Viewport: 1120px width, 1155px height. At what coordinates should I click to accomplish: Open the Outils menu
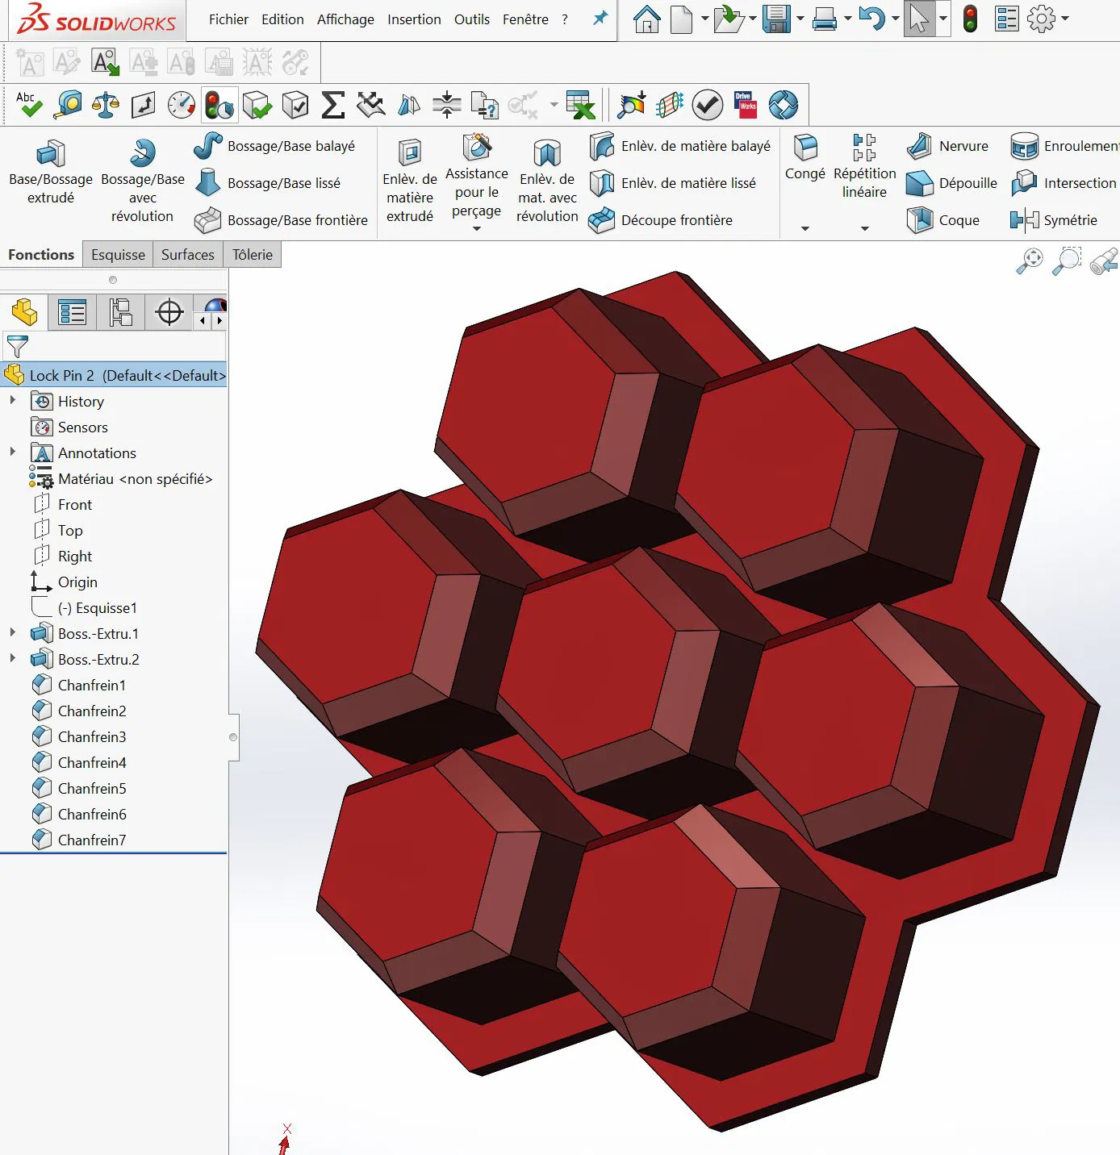pyautogui.click(x=472, y=19)
